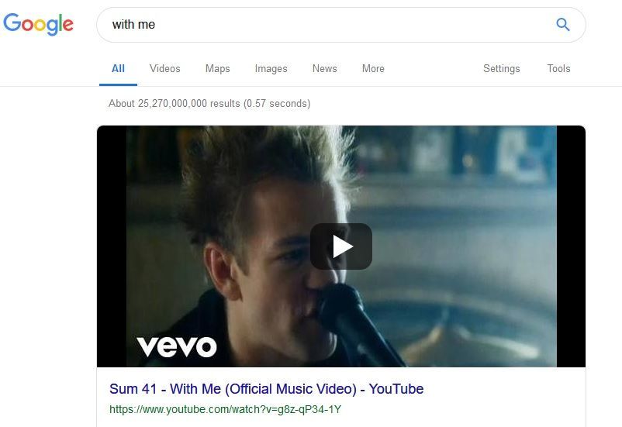
Task: Click the empty space in the search bar
Action: point(353,25)
